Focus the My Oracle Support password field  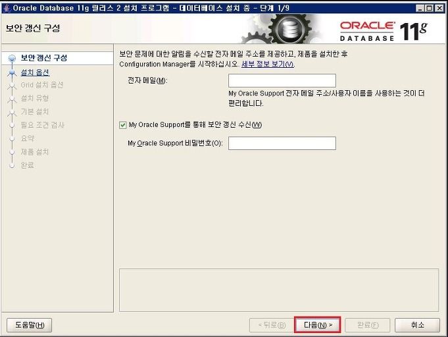click(282, 143)
